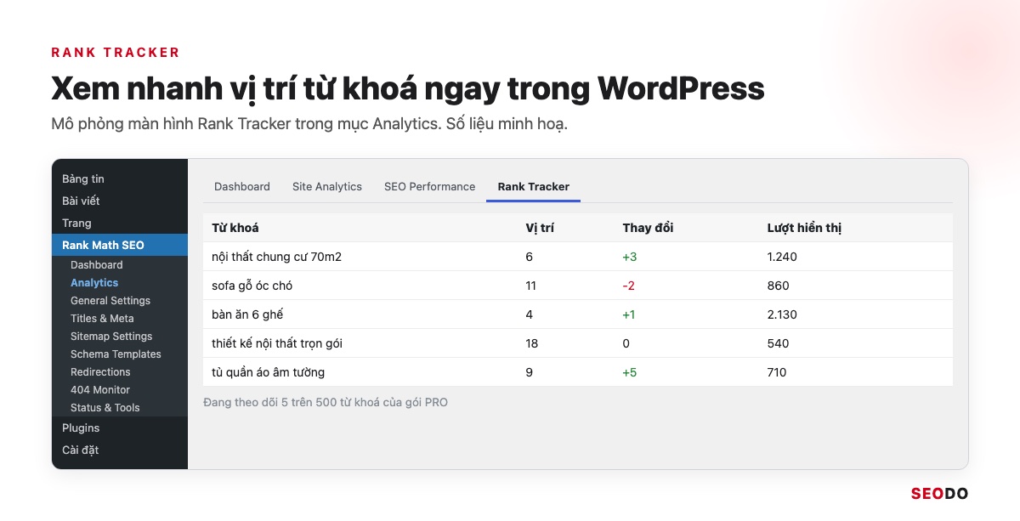Click the SEODO logo
This screenshot has width=1020, height=521.
click(x=939, y=493)
